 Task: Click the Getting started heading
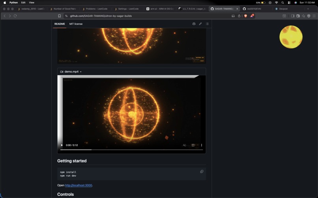coord(72,161)
